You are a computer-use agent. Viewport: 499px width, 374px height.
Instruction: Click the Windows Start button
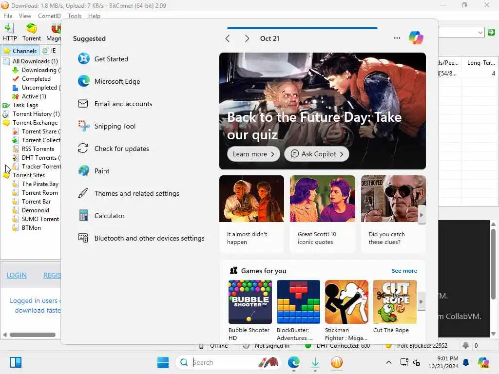163,362
